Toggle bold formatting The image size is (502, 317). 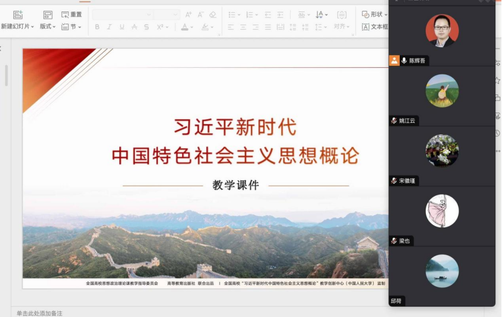[97, 27]
